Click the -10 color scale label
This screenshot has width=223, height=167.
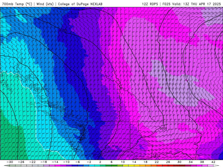tap(66, 162)
